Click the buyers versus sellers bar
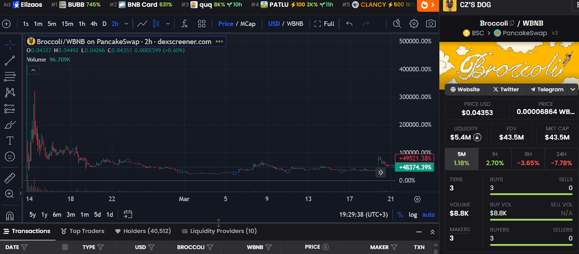This screenshot has height=254, width=579. [x=531, y=245]
